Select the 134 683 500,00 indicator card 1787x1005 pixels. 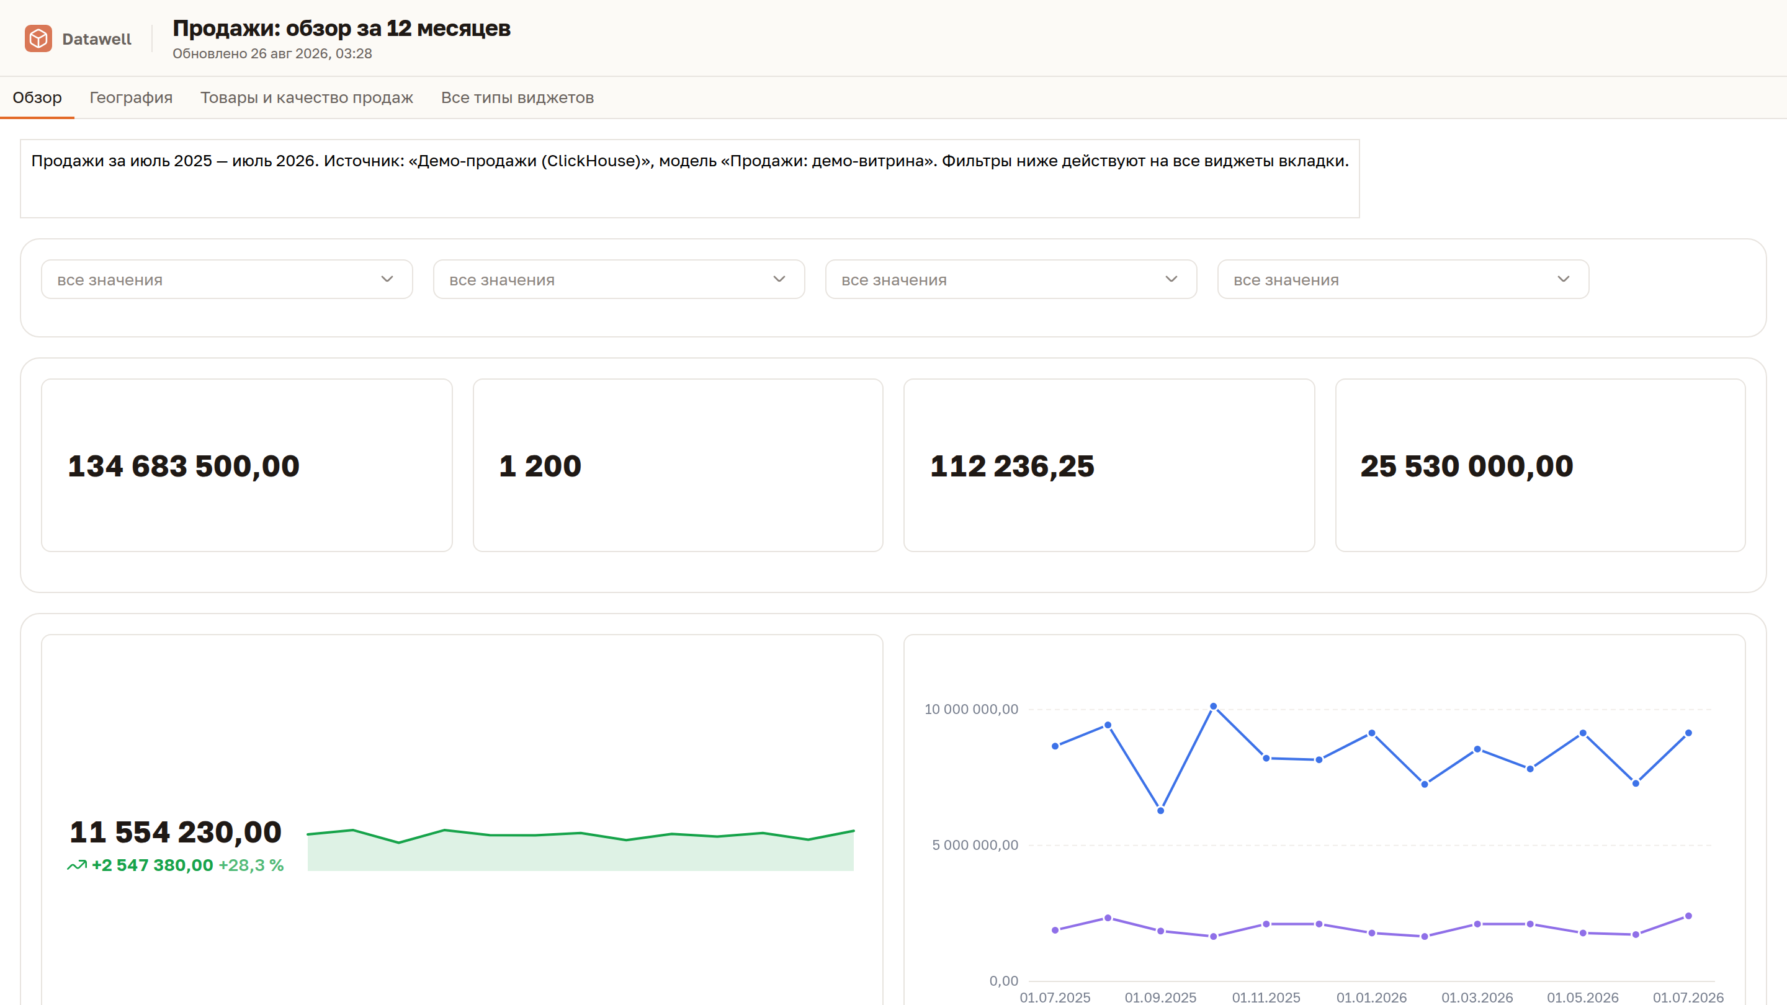click(x=247, y=465)
